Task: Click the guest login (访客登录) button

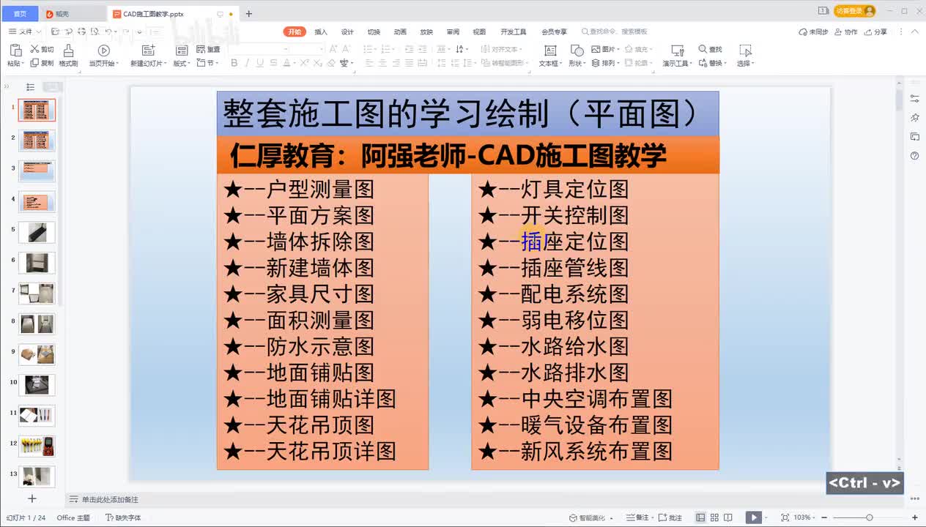Action: 855,11
